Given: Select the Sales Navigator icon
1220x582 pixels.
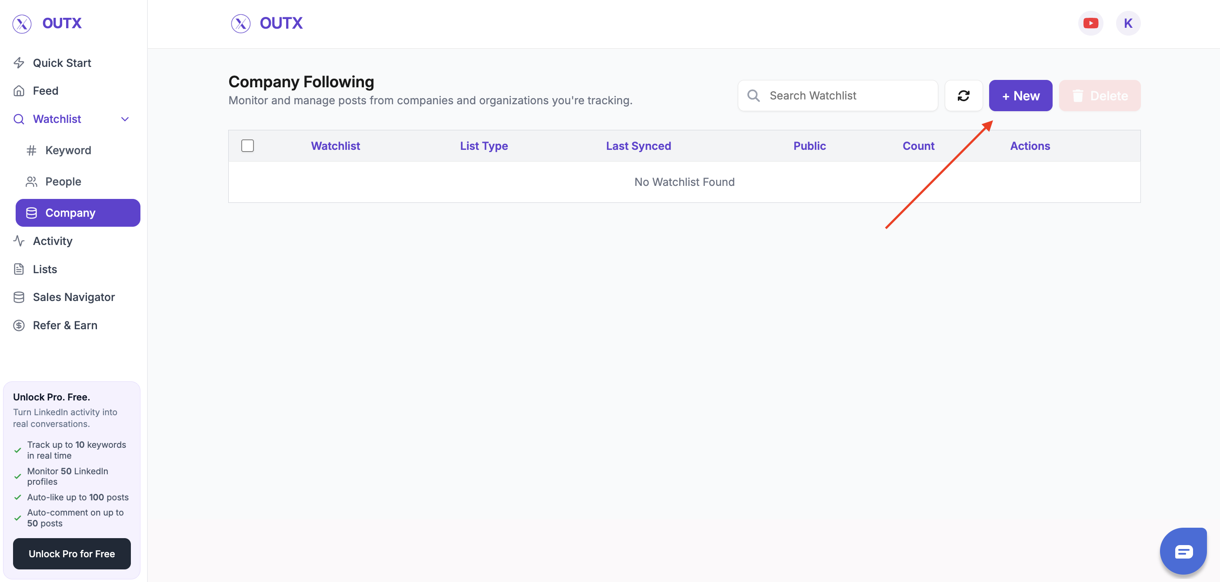Looking at the screenshot, I should 18,297.
